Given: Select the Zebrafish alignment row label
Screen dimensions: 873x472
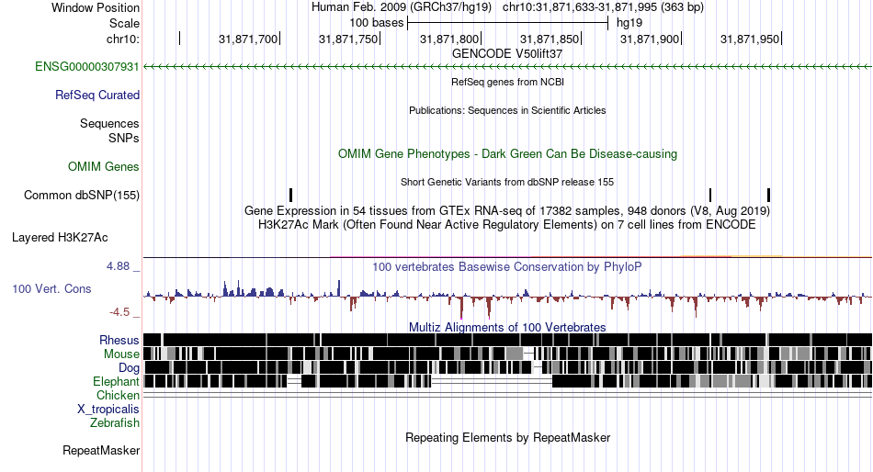Looking at the screenshot, I should [x=115, y=423].
